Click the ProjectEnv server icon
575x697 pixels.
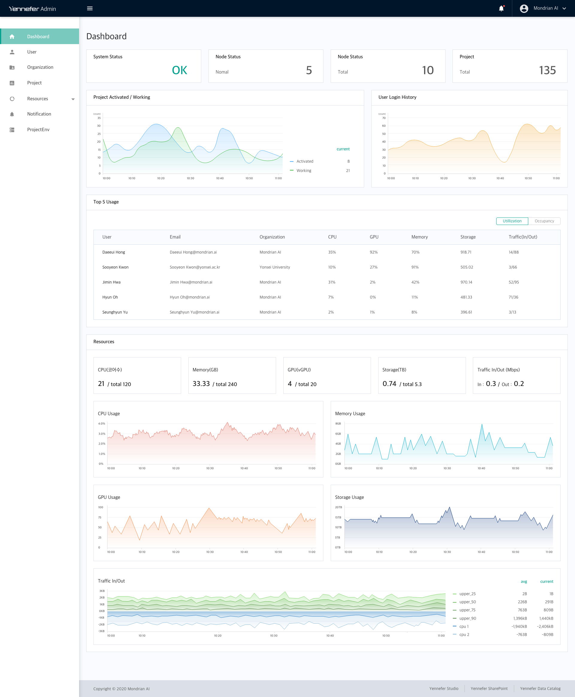pyautogui.click(x=12, y=130)
